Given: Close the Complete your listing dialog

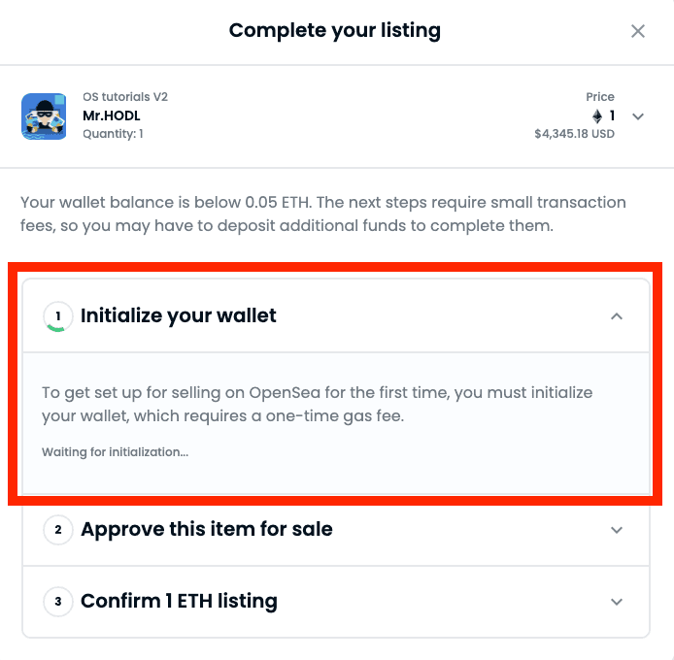Looking at the screenshot, I should 638,31.
